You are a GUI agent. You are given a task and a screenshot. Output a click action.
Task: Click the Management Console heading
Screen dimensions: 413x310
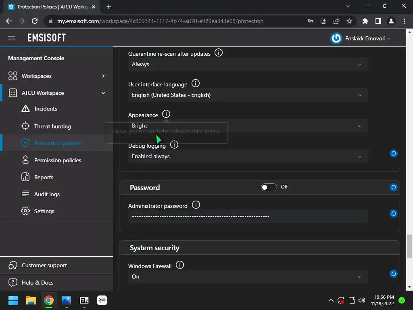36,58
